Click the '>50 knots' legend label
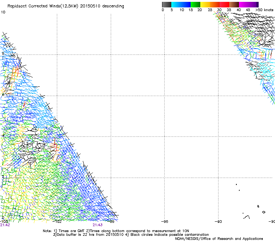 pos(264,10)
